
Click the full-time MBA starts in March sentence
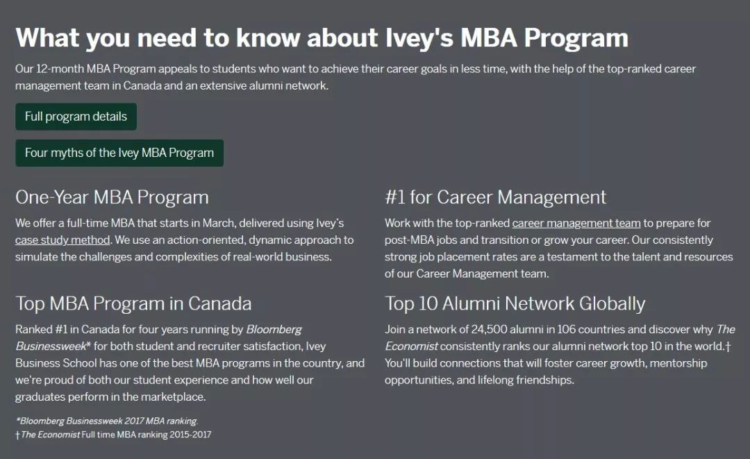tap(180, 231)
